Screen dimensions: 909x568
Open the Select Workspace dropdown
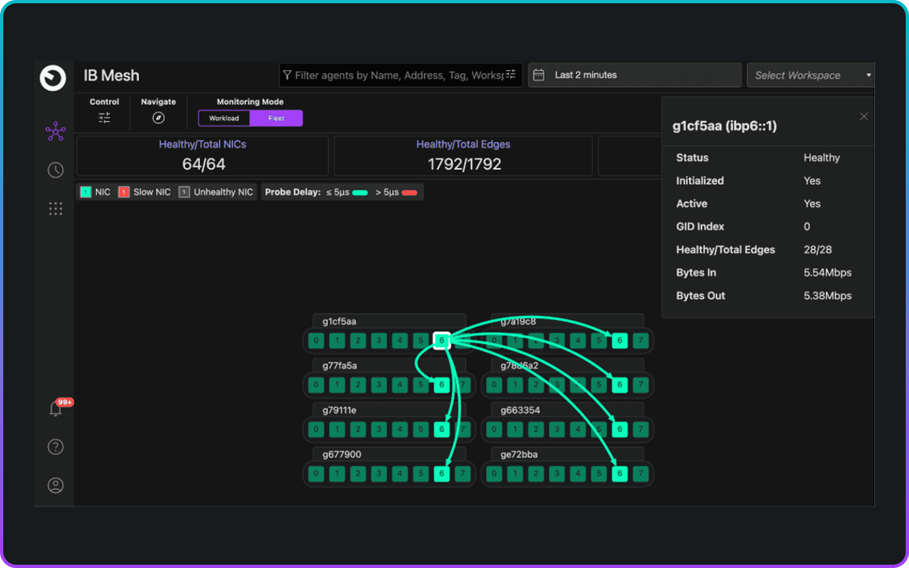point(811,75)
